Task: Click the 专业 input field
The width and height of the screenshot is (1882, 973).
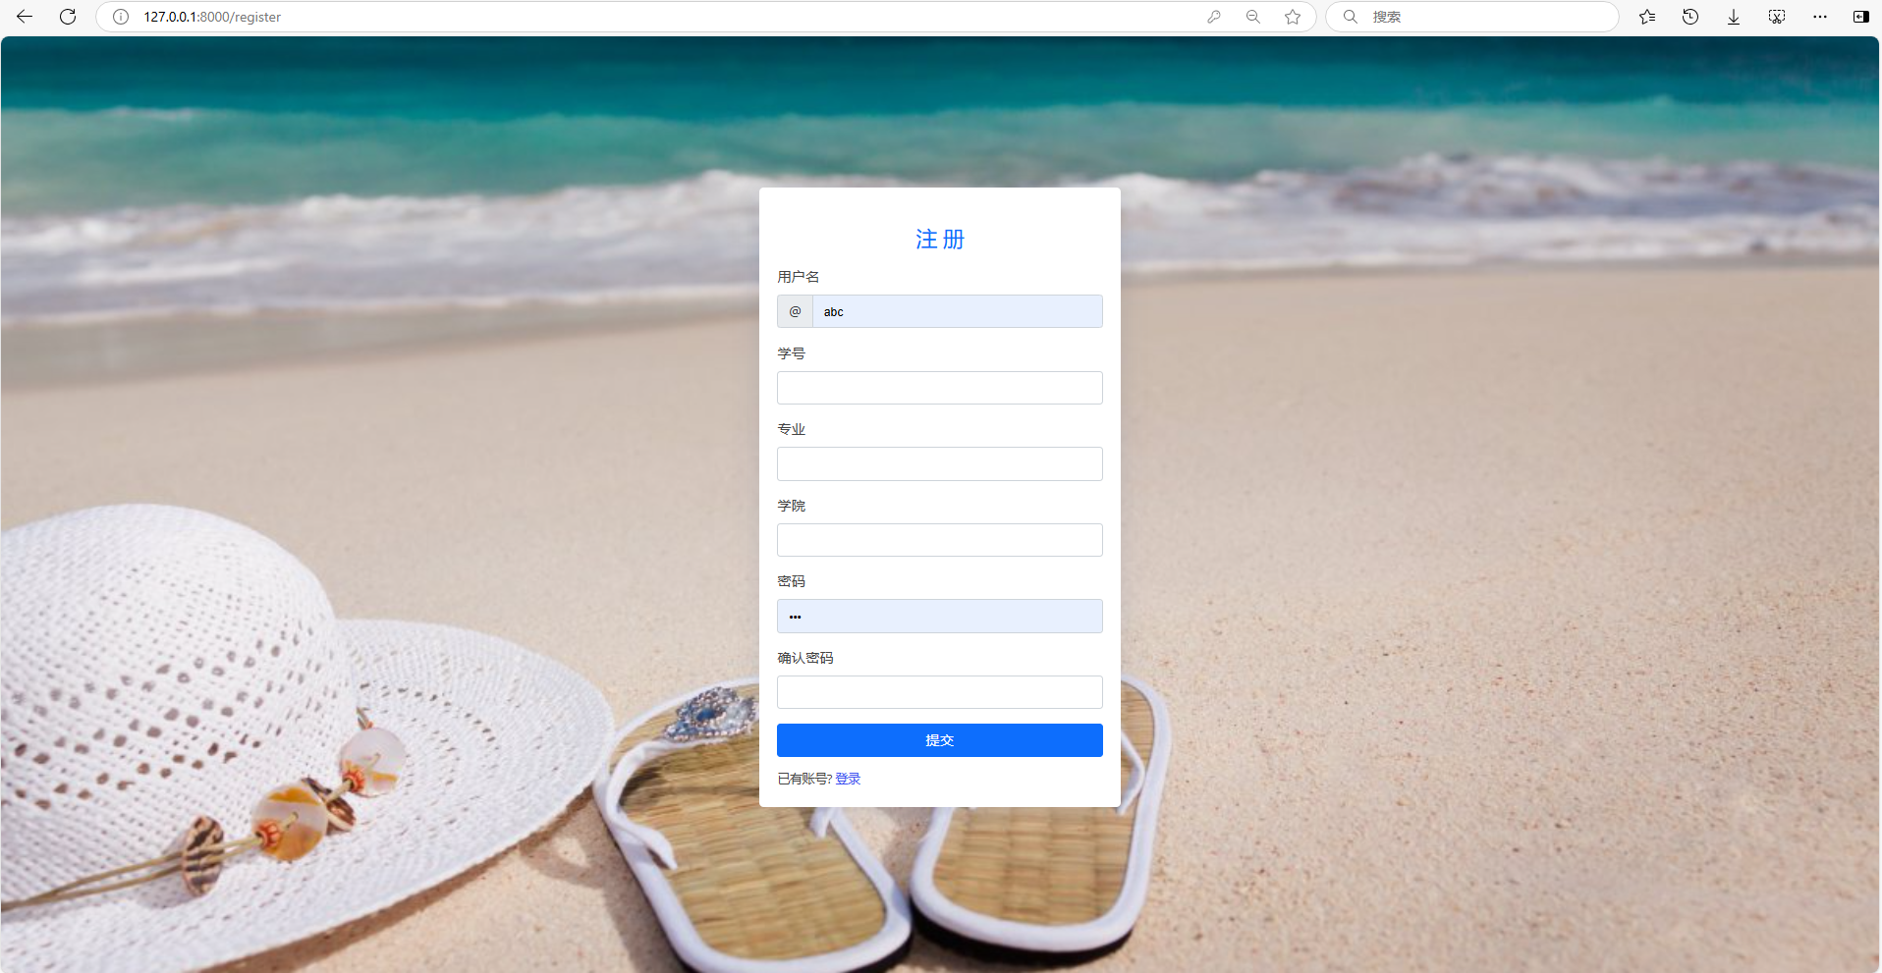Action: pyautogui.click(x=940, y=463)
